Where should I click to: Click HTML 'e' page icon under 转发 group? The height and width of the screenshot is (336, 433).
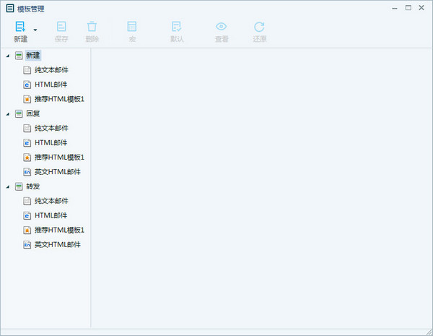click(x=27, y=215)
